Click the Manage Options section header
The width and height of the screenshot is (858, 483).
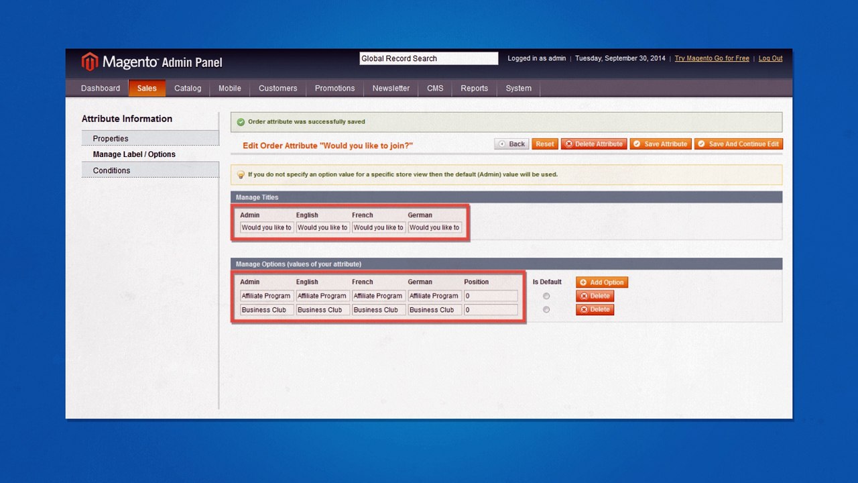[x=506, y=264]
